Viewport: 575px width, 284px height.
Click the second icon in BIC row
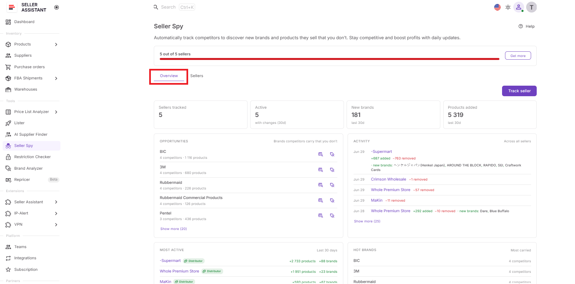click(332, 155)
